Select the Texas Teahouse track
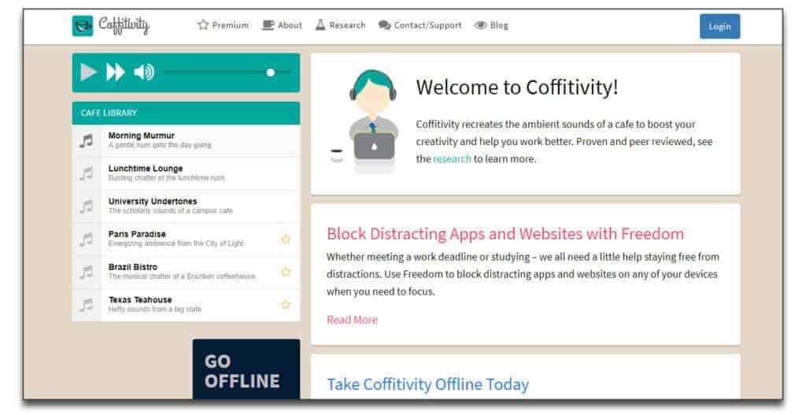This screenshot has height=415, width=806. [x=186, y=305]
